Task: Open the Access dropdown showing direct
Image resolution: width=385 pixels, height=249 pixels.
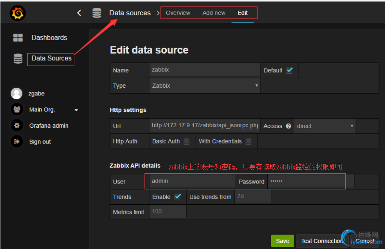Action: 325,126
